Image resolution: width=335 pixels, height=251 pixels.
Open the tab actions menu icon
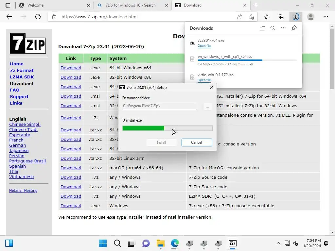pyautogui.click(x=8, y=5)
